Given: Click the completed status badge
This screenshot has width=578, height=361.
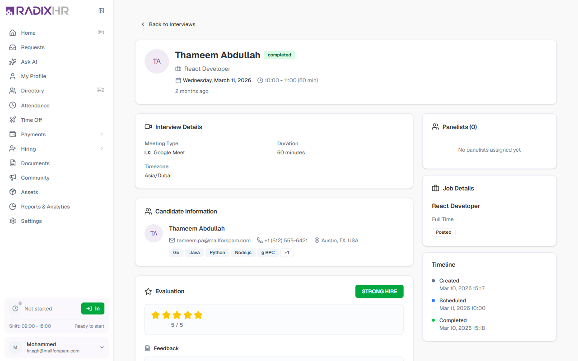Looking at the screenshot, I should click(x=280, y=55).
